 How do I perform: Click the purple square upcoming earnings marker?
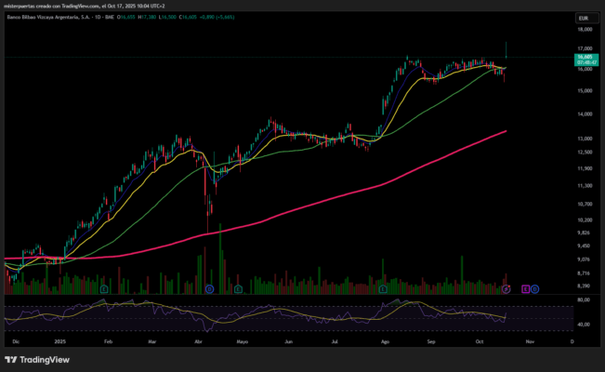tap(525, 289)
